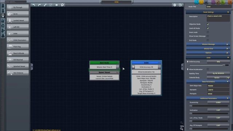
Task: Expand the Mission End section
Action: [x=208, y=49]
